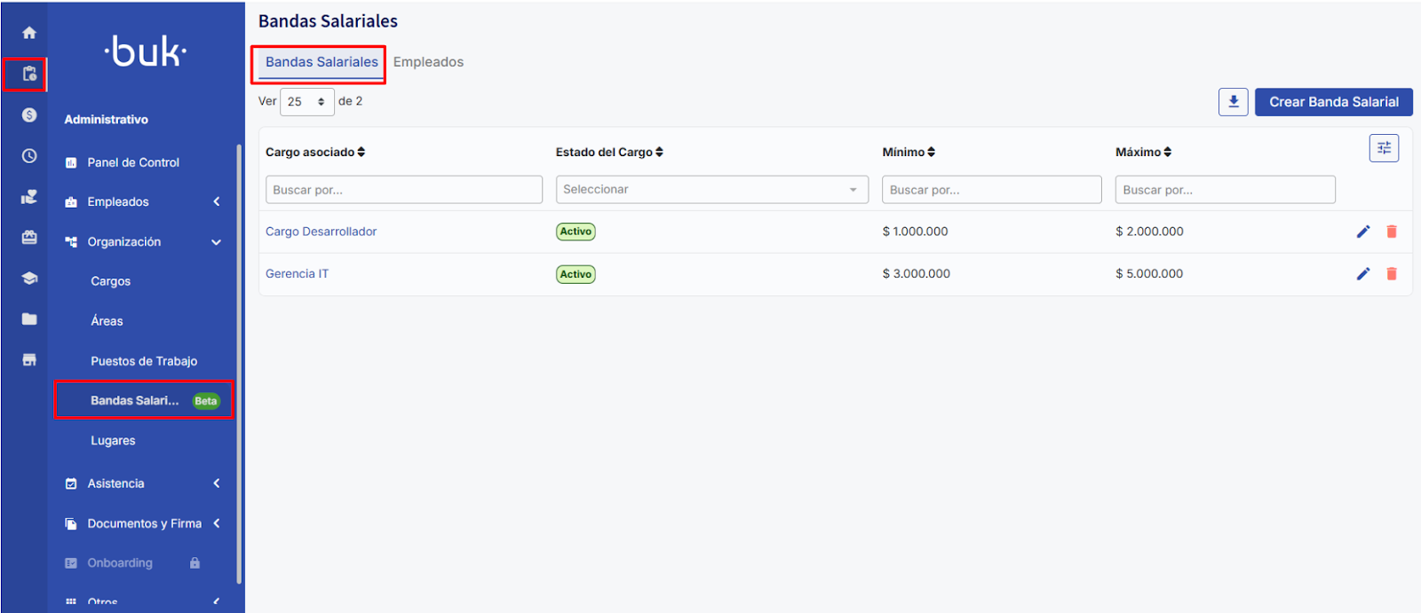Open the column settings sliders icon
Screen dimensions: 1421x613
coord(1384,148)
